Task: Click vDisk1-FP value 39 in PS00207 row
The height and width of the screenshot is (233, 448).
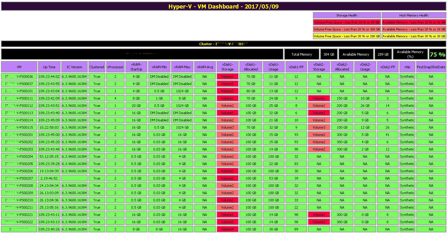Action: pyautogui.click(x=296, y=178)
